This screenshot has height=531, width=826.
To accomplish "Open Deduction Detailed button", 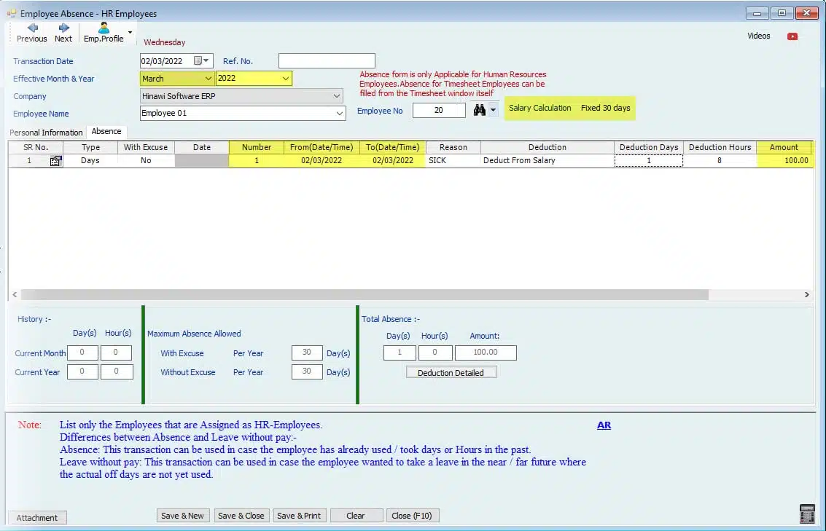I will (451, 373).
